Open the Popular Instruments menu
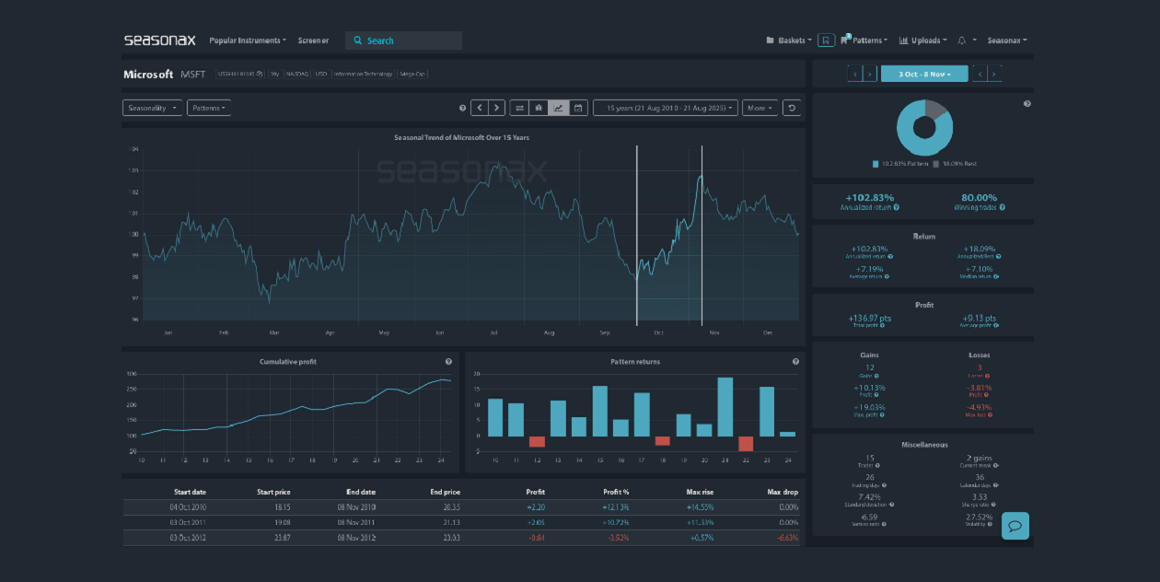Screen dimensions: 1160x582 point(248,41)
